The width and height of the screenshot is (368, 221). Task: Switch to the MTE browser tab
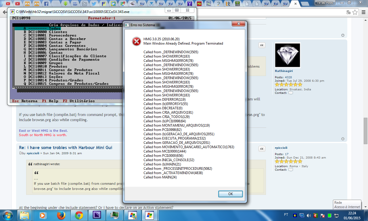(237, 4)
